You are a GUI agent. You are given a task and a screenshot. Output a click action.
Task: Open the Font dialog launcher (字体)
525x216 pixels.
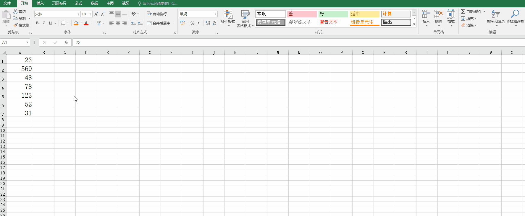pos(104,33)
